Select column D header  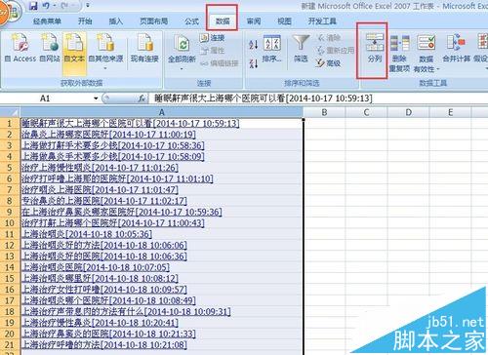(x=408, y=112)
